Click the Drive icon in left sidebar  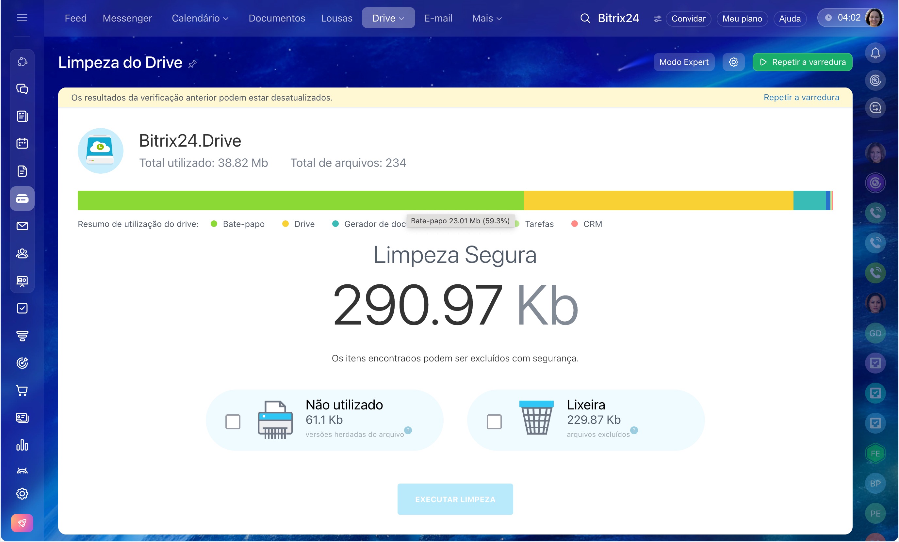pos(22,199)
